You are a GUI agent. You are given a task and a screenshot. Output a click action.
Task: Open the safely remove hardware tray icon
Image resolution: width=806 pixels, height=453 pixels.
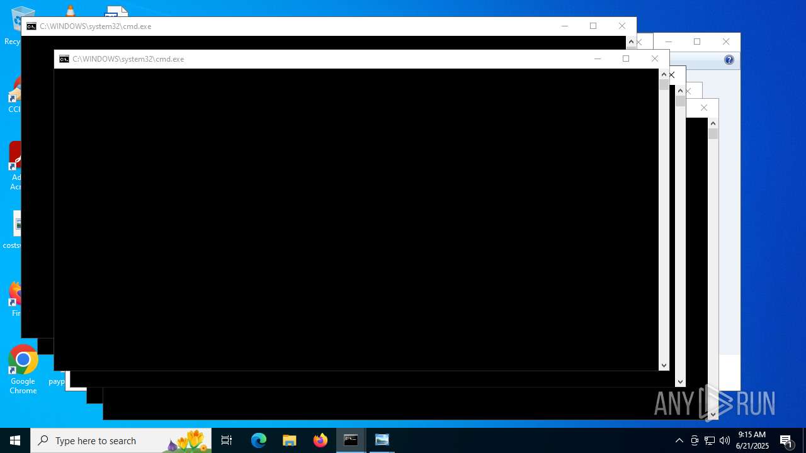[695, 440]
